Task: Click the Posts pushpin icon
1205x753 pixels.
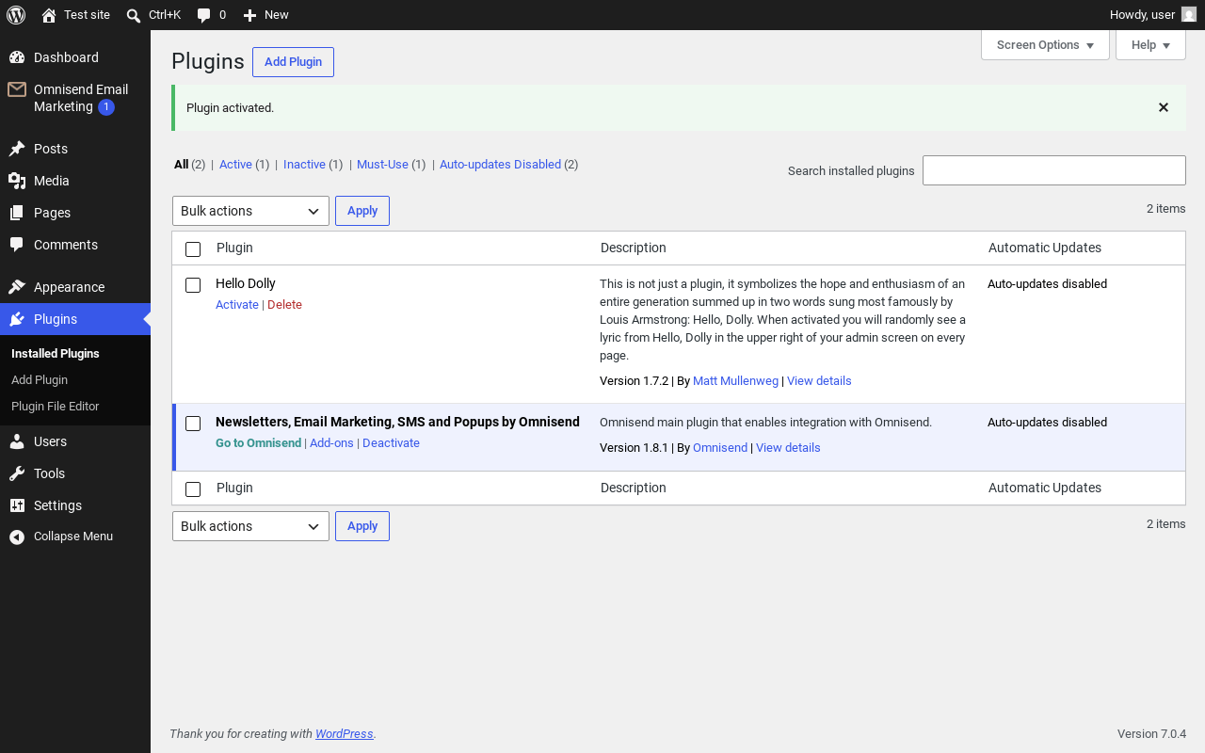Action: point(17,149)
